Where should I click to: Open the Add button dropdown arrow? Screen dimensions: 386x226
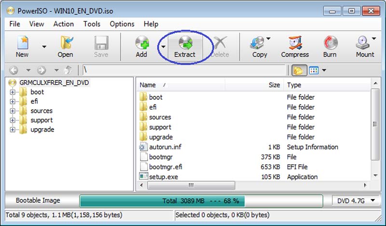pos(163,47)
